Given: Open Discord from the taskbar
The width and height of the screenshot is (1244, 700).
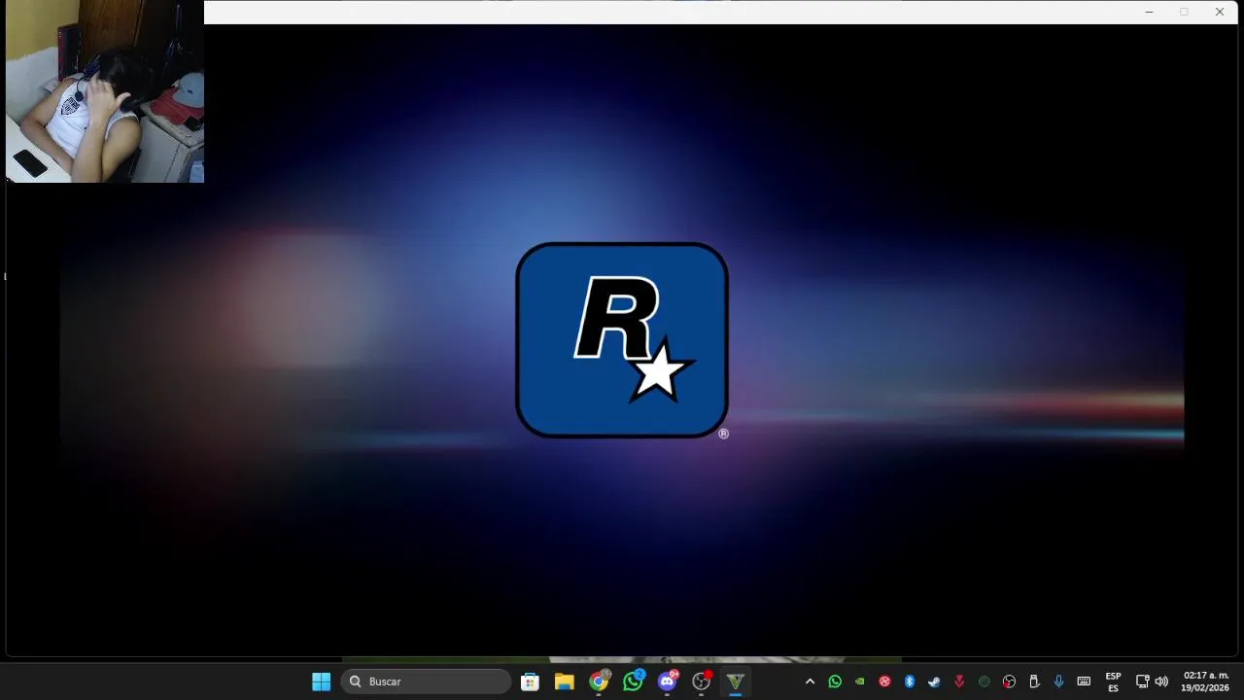Looking at the screenshot, I should click(667, 682).
